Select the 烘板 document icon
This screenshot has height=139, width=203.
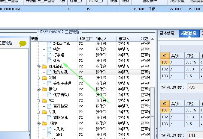point(49,61)
